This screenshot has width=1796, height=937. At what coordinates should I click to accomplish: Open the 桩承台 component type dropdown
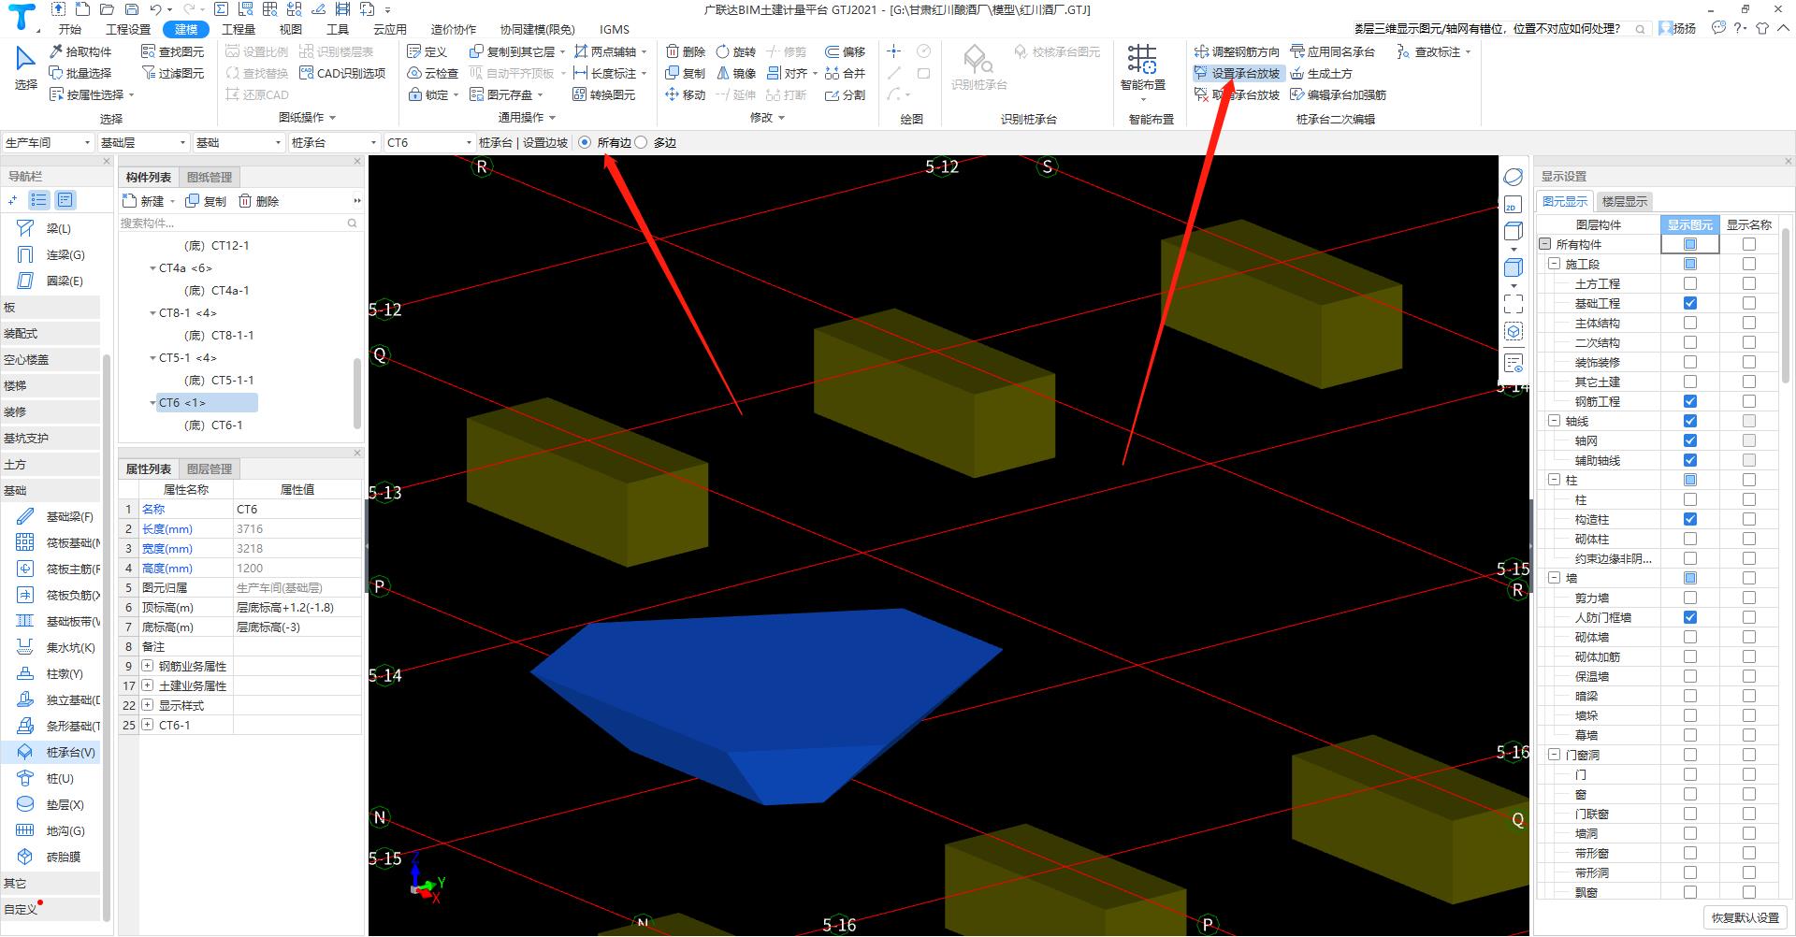tap(333, 142)
